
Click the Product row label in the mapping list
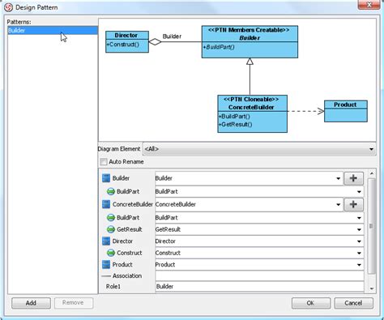click(122, 265)
